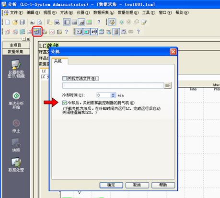220x198 pixels.
Task: Open the 数据采集 menu
Action: [104, 12]
